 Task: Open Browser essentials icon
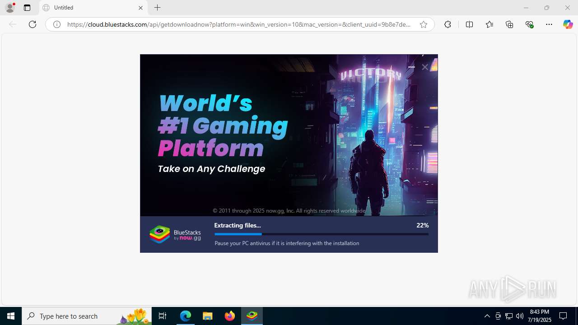coord(529,24)
